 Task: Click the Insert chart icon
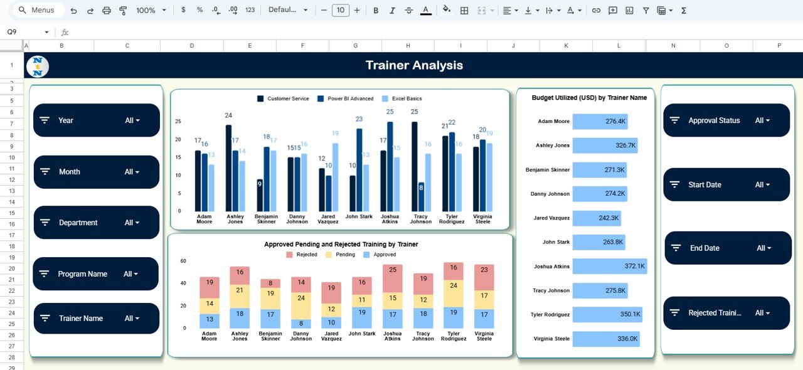pyautogui.click(x=629, y=10)
